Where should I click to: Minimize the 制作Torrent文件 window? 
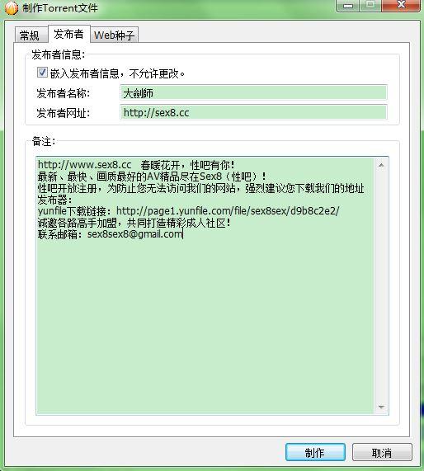coord(348,6)
